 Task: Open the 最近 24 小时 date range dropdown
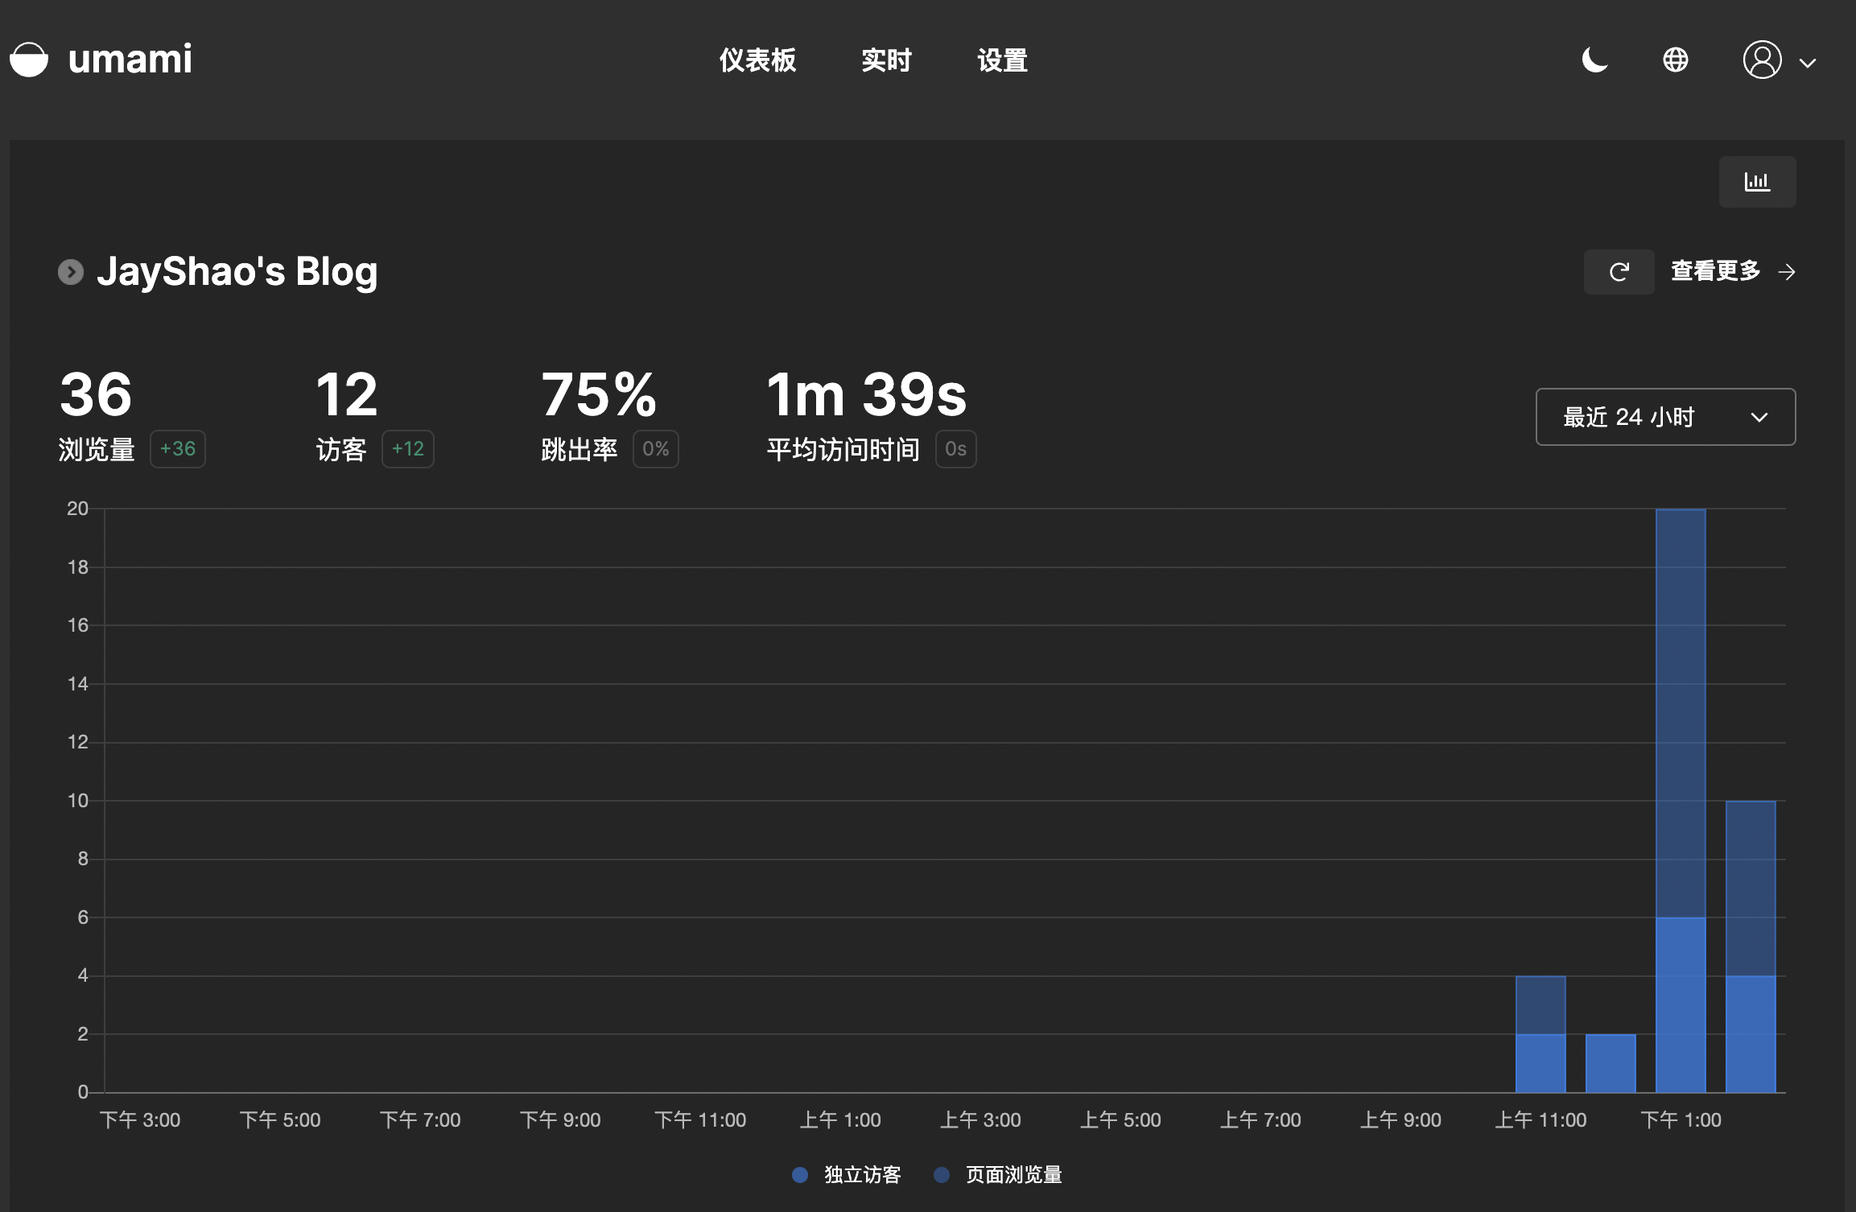pyautogui.click(x=1665, y=417)
